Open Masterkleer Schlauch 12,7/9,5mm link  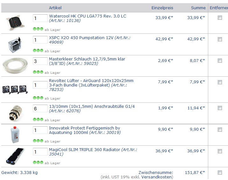coord(87,61)
